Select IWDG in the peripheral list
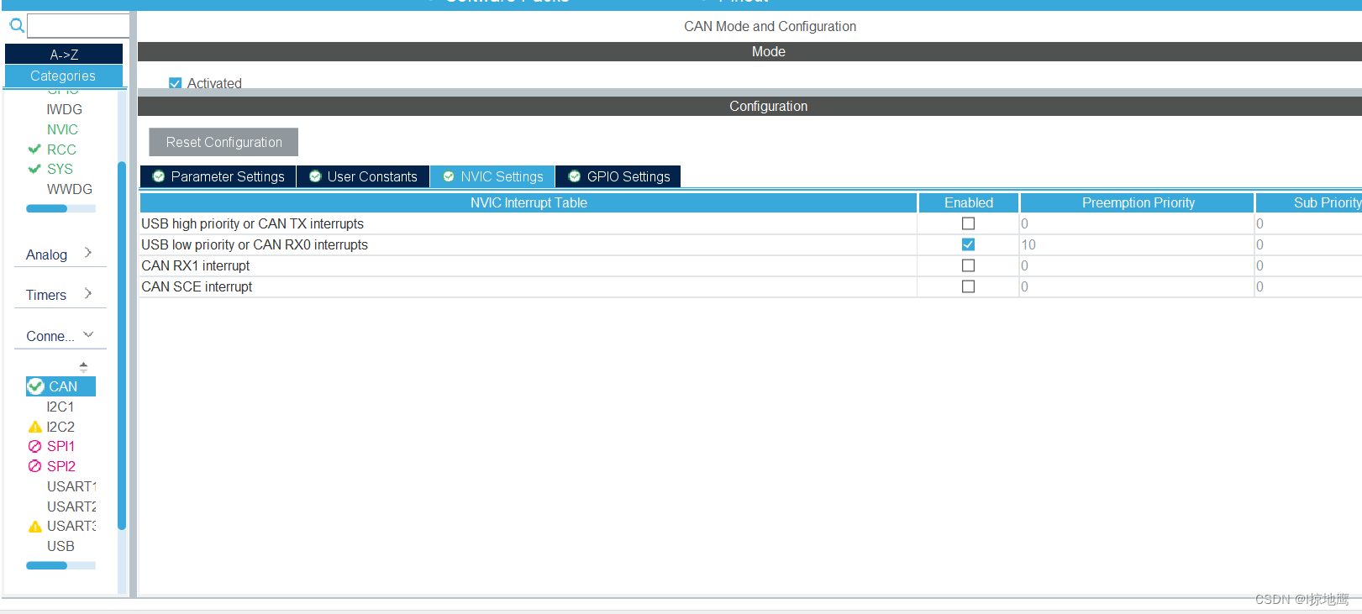This screenshot has width=1362, height=614. pyautogui.click(x=64, y=109)
